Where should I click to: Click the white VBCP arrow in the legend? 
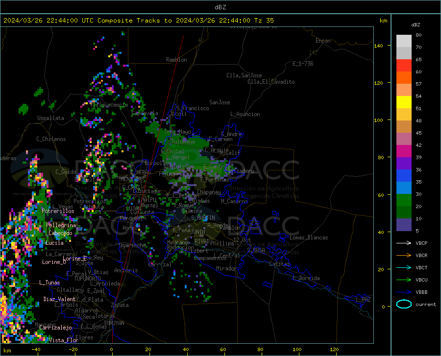[x=404, y=243]
